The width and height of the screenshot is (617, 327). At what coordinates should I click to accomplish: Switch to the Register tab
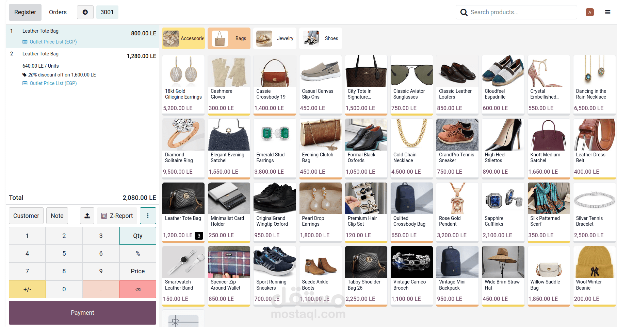(25, 12)
